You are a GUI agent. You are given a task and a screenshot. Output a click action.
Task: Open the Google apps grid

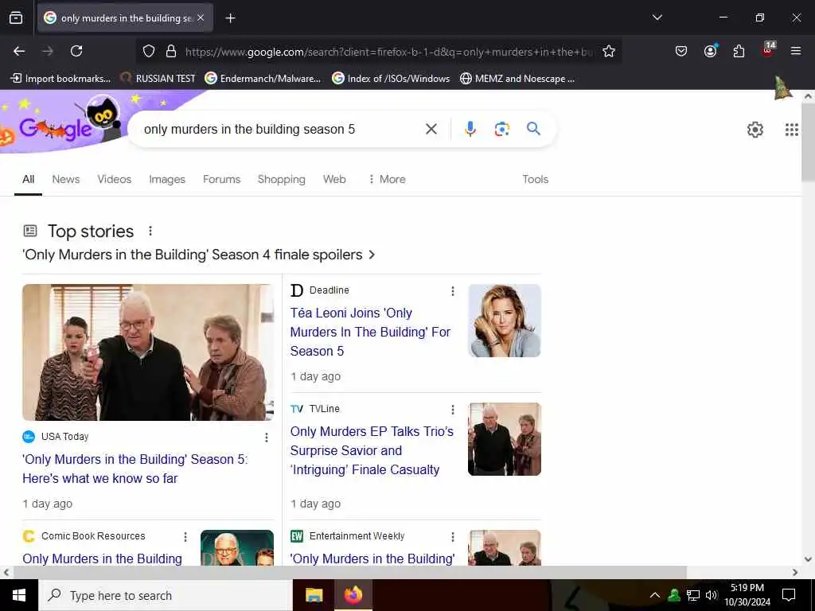[791, 130]
